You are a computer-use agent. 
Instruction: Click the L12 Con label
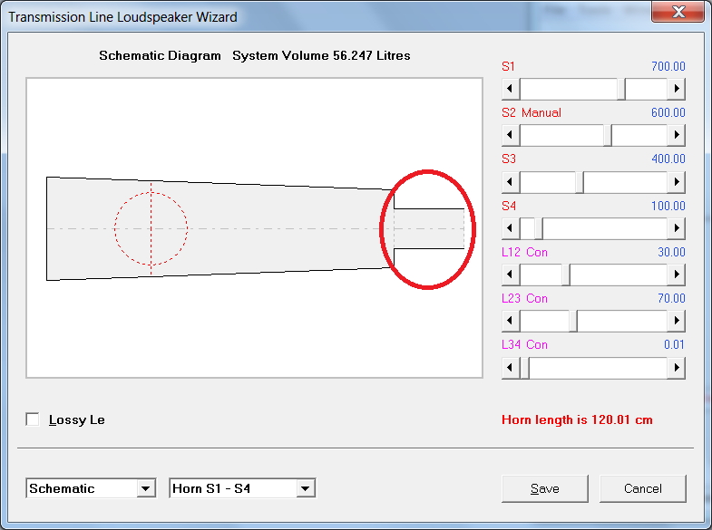point(524,252)
